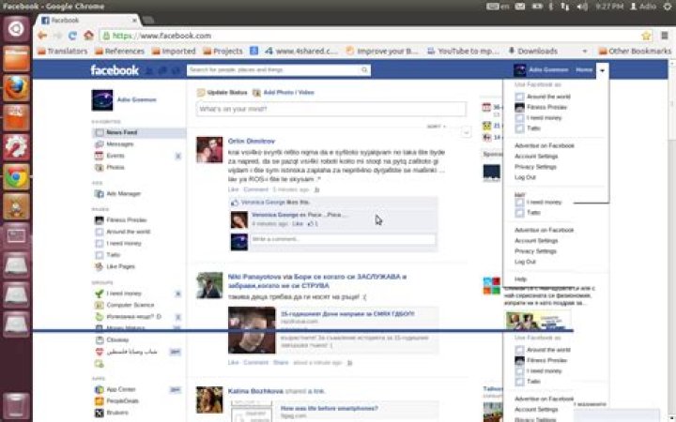Open the Update Status icon
Image resolution: width=676 pixels, height=422 pixels.
coord(201,93)
